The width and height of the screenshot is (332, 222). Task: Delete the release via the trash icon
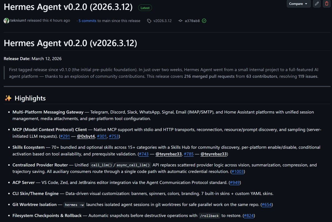pyautogui.click(x=326, y=4)
